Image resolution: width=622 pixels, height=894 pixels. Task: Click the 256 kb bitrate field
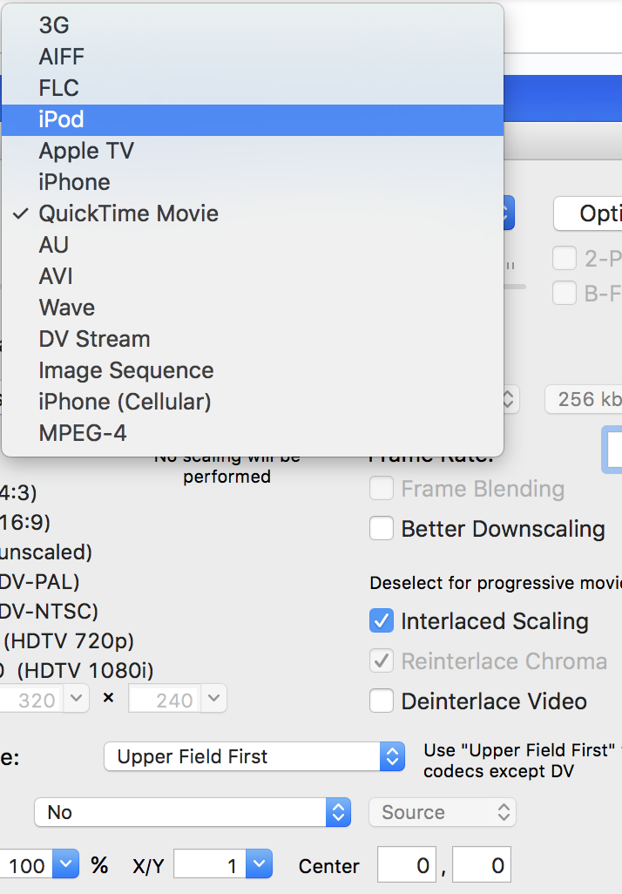pyautogui.click(x=584, y=399)
